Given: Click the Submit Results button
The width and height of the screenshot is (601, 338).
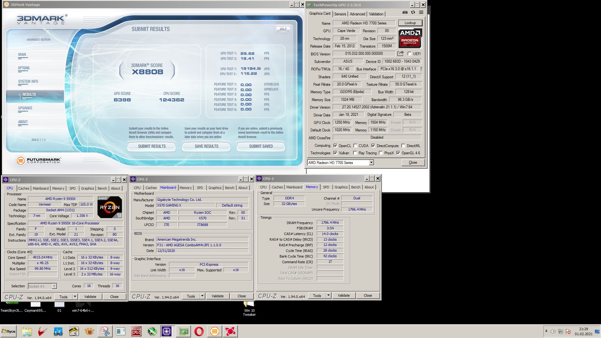Looking at the screenshot, I should coord(152,146).
